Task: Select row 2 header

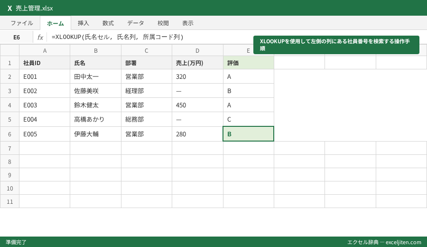Action: click(9, 76)
